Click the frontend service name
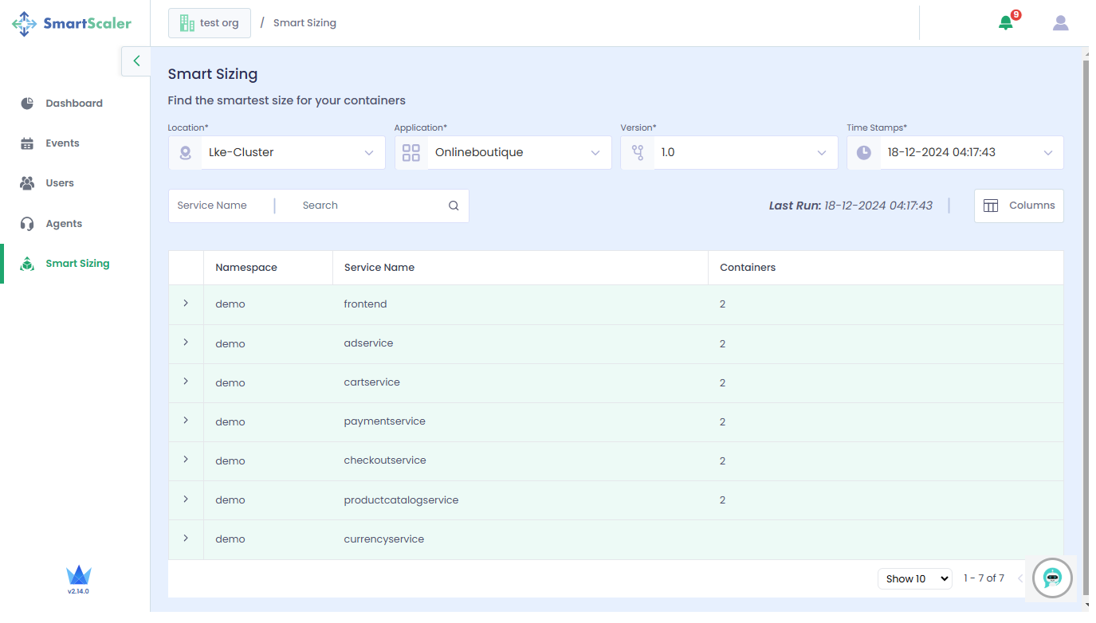The width and height of the screenshot is (1096, 623). 365,304
